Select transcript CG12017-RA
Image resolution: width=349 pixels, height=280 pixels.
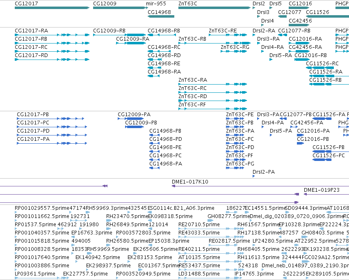pyautogui.click(x=32, y=30)
